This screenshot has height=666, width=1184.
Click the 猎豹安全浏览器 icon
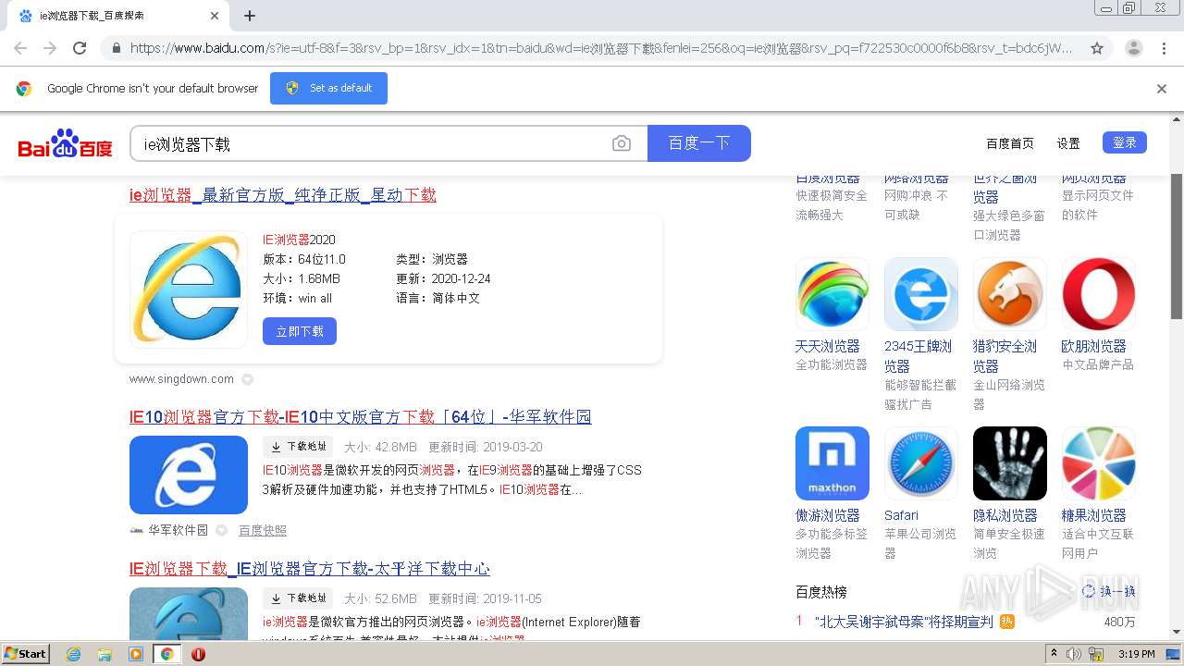(1010, 294)
